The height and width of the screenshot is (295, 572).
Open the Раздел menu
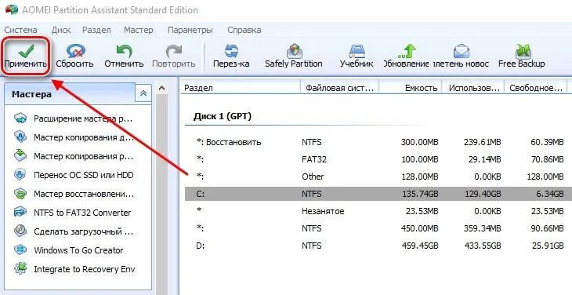click(96, 30)
